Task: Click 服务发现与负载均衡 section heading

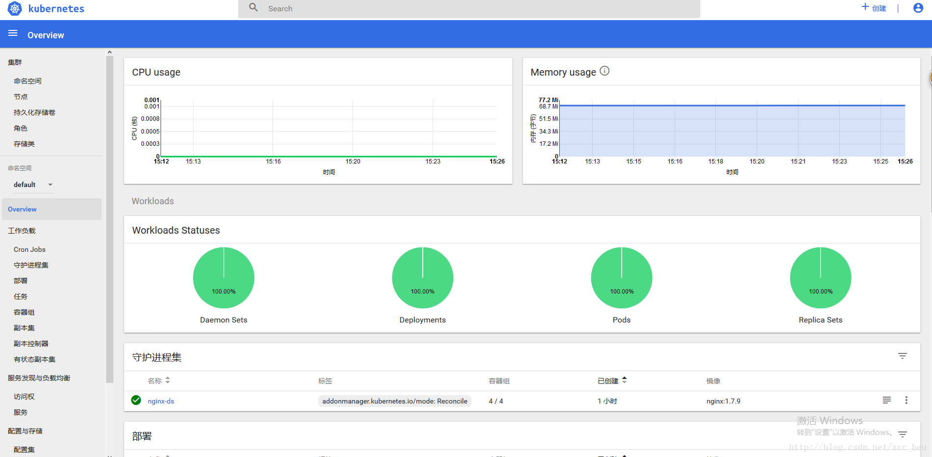Action: point(39,378)
